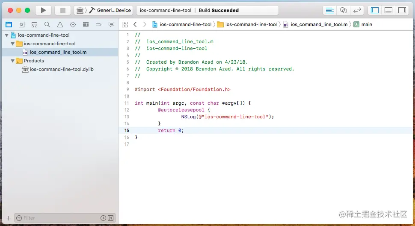Select ios-command-line-tool project in jump bar
This screenshot has width=415, height=226.
tap(182, 24)
